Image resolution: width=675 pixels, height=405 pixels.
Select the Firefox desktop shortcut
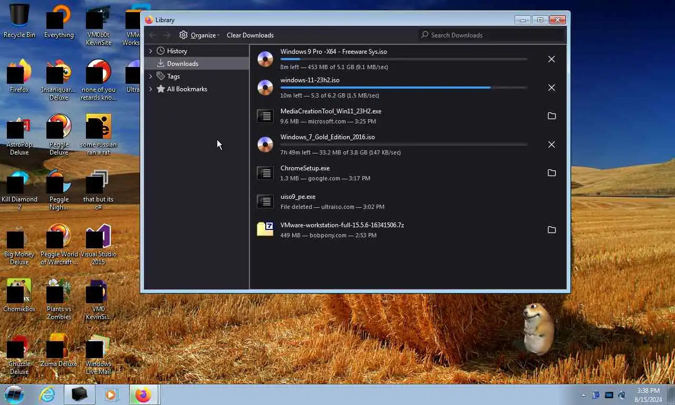tap(20, 75)
